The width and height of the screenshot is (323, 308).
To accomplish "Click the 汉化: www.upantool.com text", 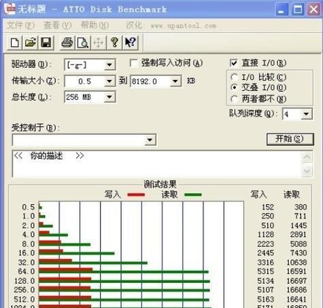I will coord(171,25).
